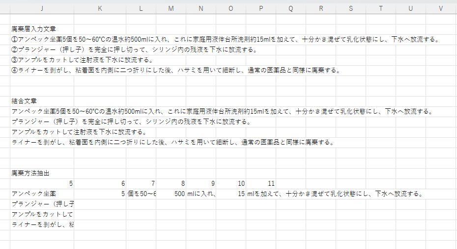The width and height of the screenshot is (457, 249).
Task: Select the 廃棄方法抽出 heading cell
Action: pos(30,173)
